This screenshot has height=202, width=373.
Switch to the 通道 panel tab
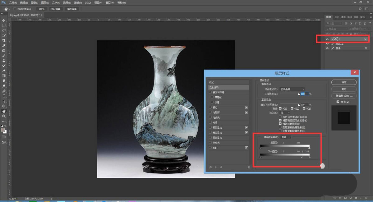pos(343,17)
